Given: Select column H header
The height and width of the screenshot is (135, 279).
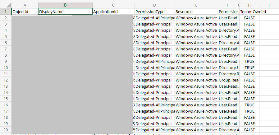Looking at the screenshot, I should (249, 5).
